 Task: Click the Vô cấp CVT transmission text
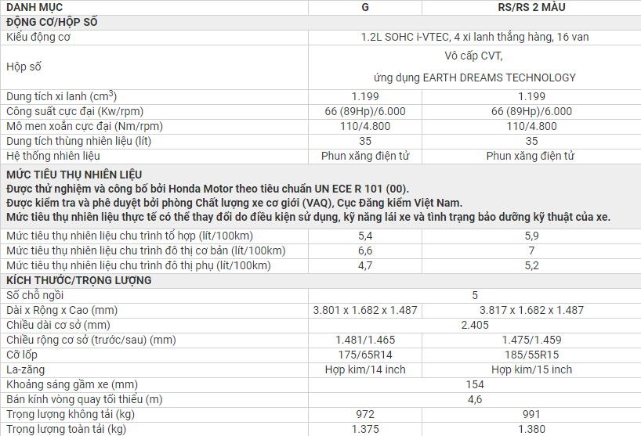tap(473, 56)
